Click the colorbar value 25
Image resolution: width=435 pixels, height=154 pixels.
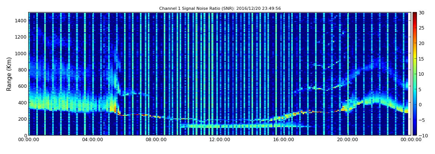pos(421,28)
